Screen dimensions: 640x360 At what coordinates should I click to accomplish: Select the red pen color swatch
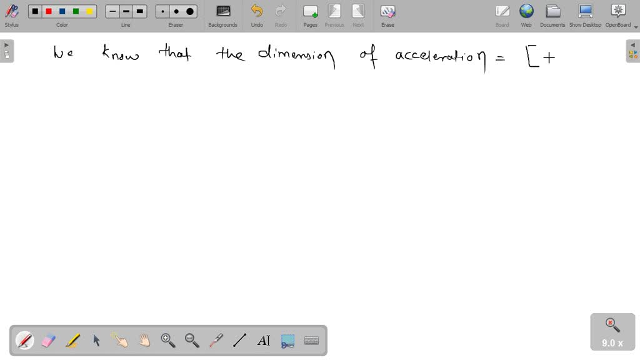(x=49, y=11)
